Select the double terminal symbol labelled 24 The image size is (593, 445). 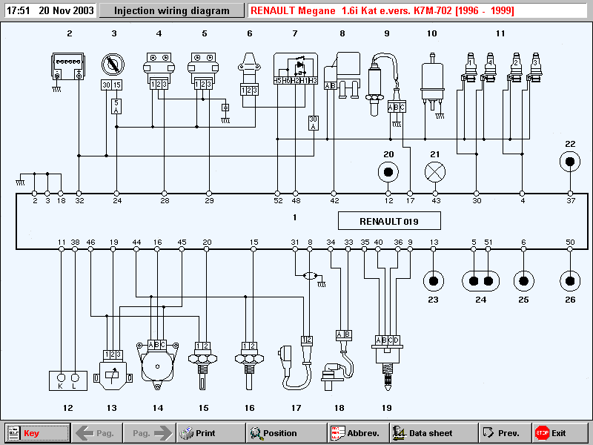tap(480, 281)
